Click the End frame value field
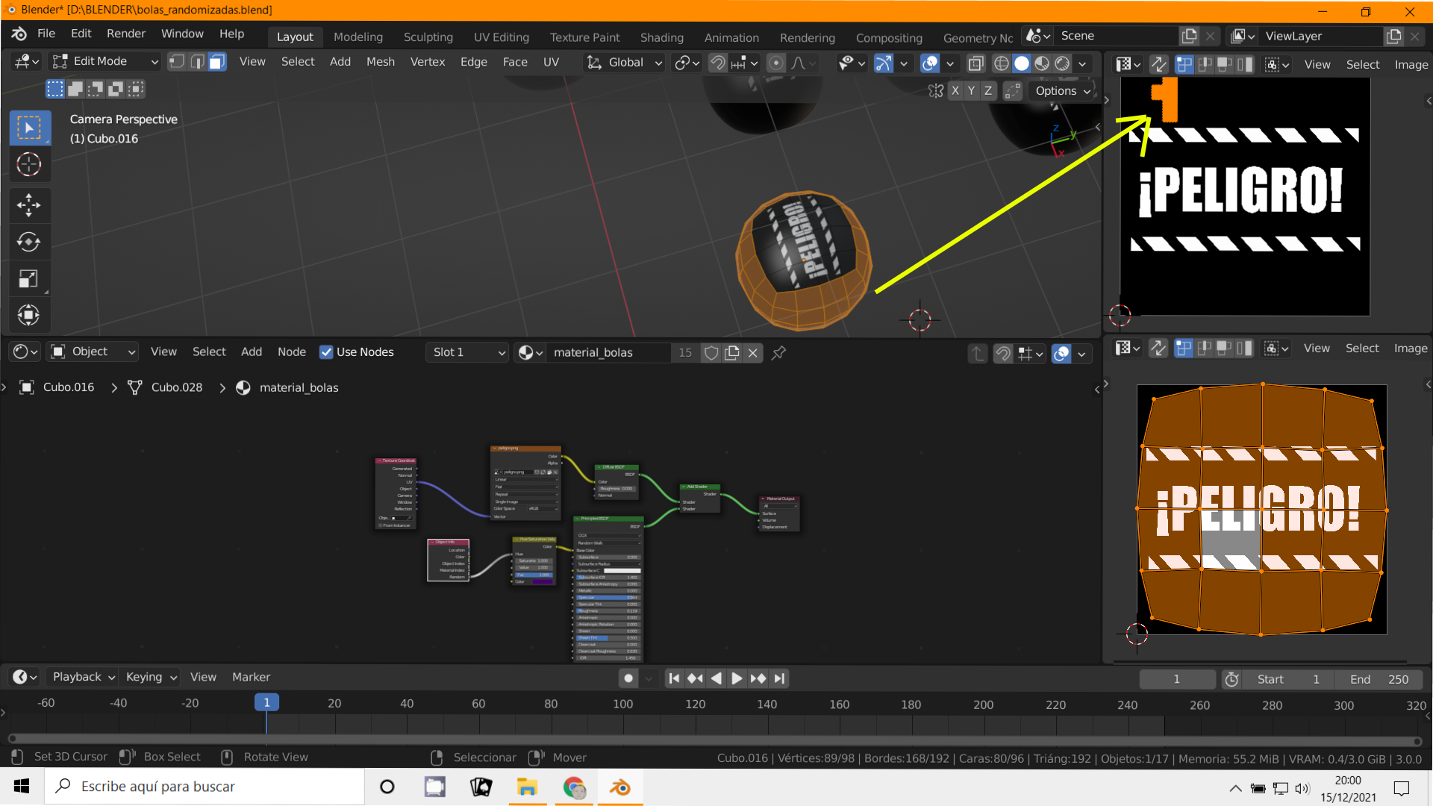1433x806 pixels. coord(1379,679)
